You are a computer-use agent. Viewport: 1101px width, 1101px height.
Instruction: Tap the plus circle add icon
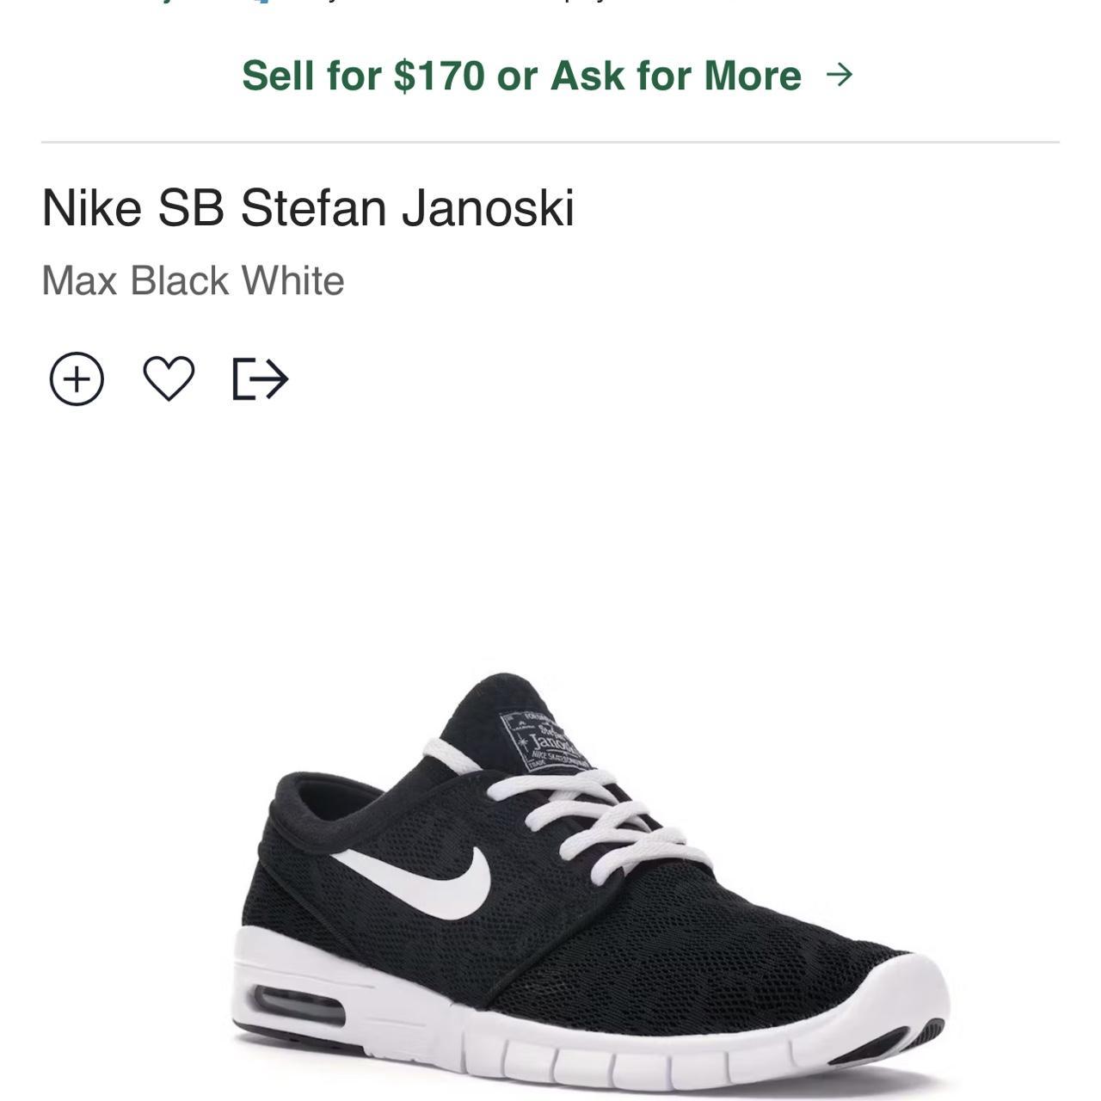pos(77,379)
